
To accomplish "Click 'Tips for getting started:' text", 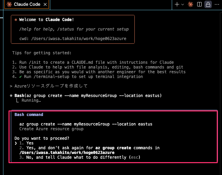I will (42, 53).
